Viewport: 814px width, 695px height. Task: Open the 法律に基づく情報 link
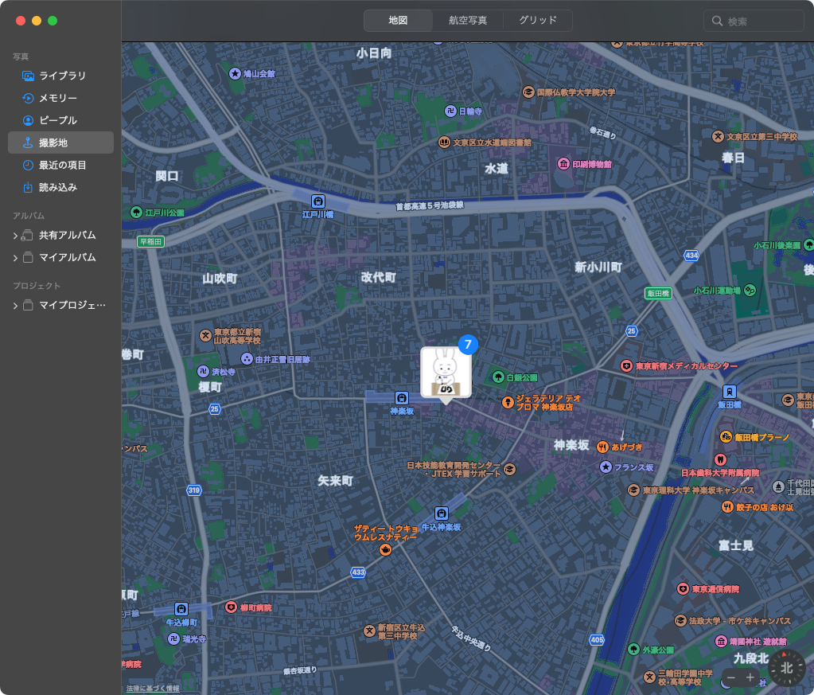153,689
